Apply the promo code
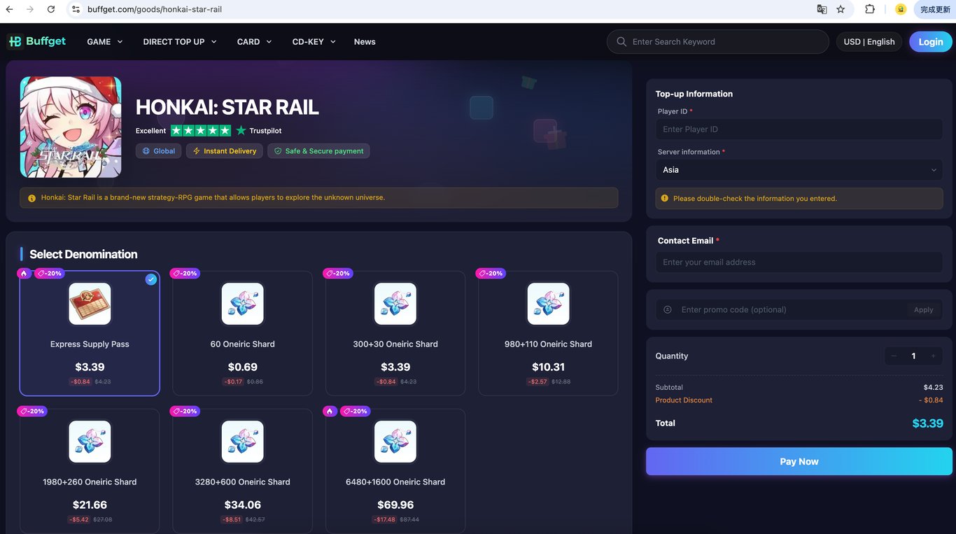 [923, 310]
